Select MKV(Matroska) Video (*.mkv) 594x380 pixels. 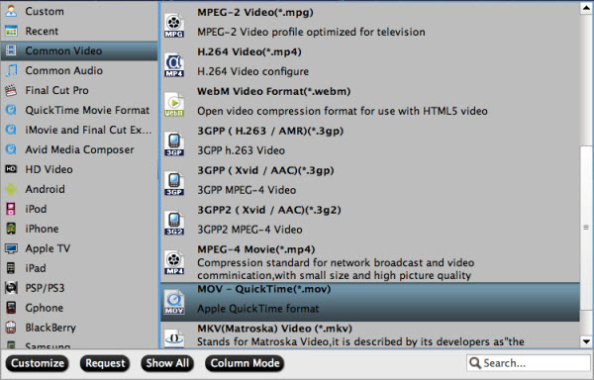(369, 335)
